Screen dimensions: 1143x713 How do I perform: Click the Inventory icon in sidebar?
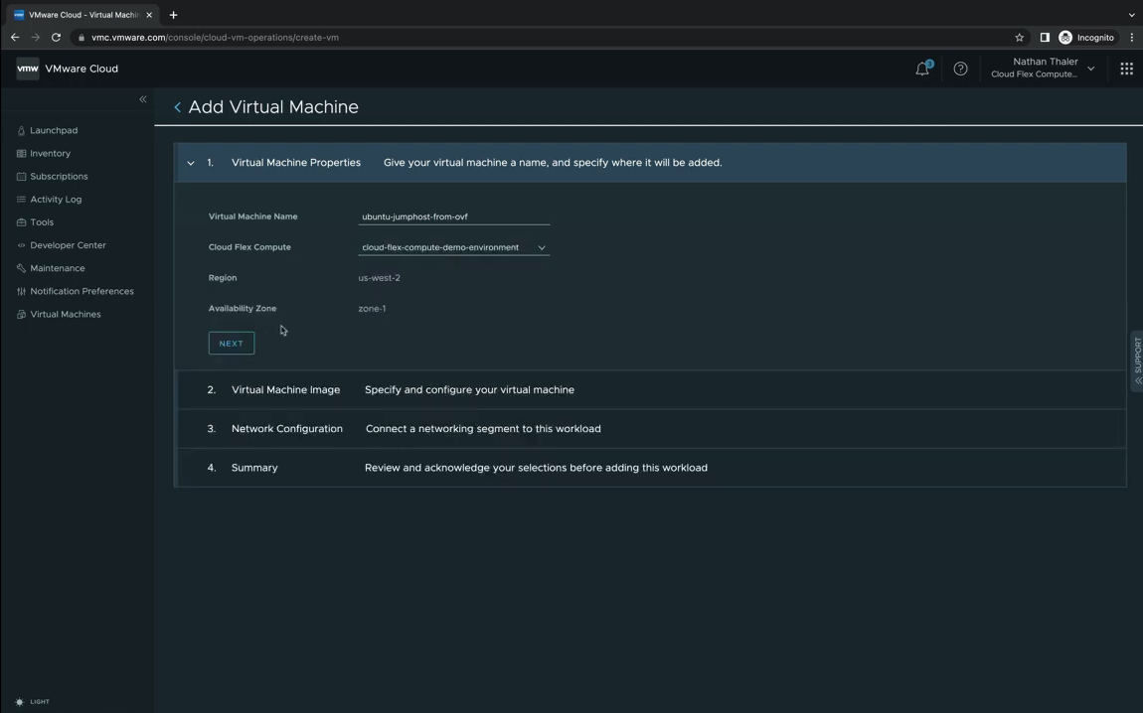click(21, 154)
